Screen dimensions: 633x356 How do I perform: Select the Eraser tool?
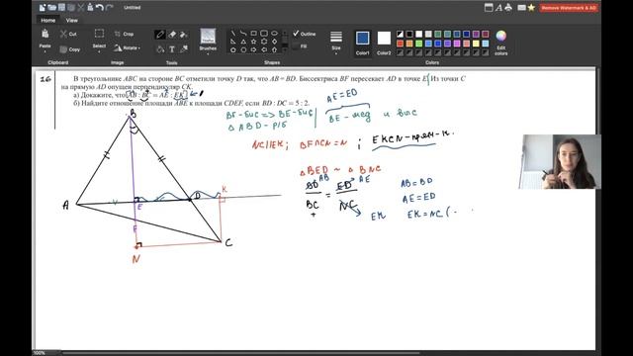tap(172, 35)
